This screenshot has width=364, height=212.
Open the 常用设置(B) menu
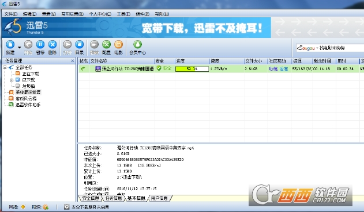pyautogui.click(x=73, y=14)
